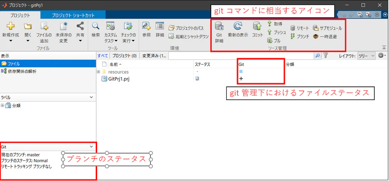389x181 pixels.
Task: Expand the 分類 label tree node
Action: pyautogui.click(x=3, y=105)
